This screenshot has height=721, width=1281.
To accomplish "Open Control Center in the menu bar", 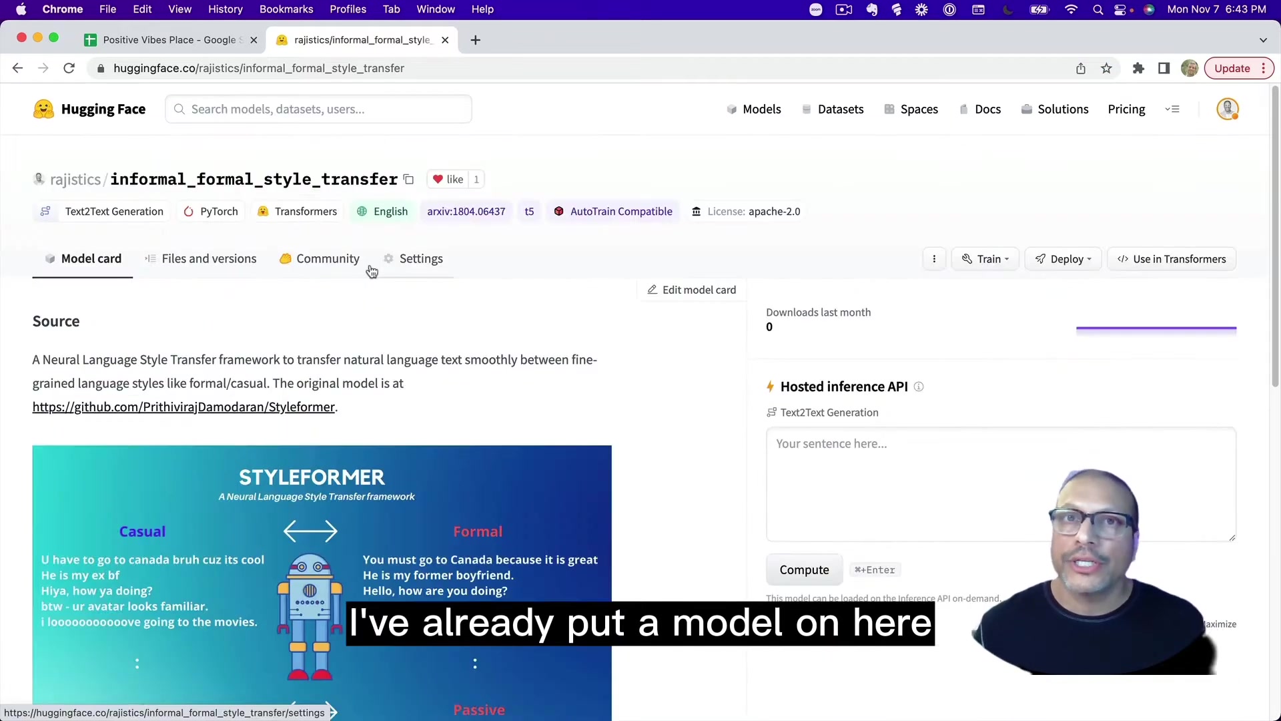I will 1121,9.
